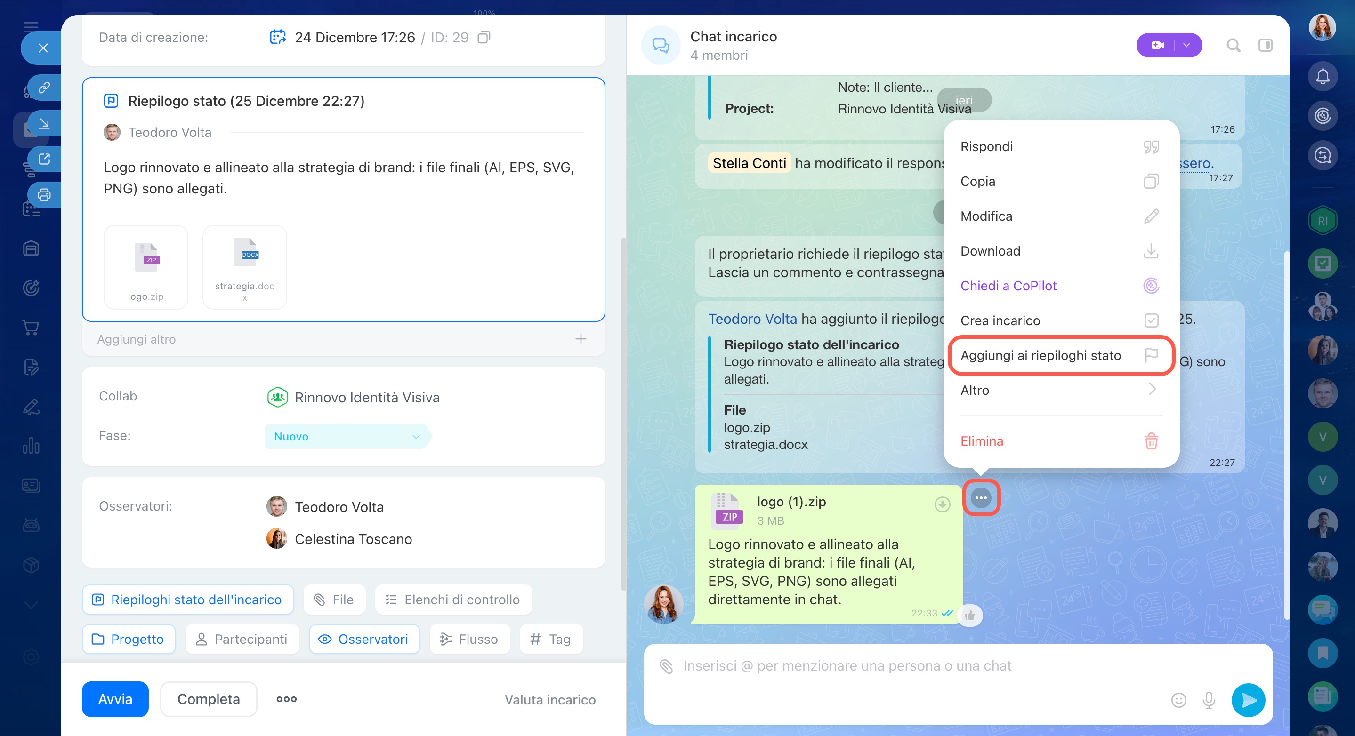Open the emoji picker in chat
1355x736 pixels.
(1178, 700)
